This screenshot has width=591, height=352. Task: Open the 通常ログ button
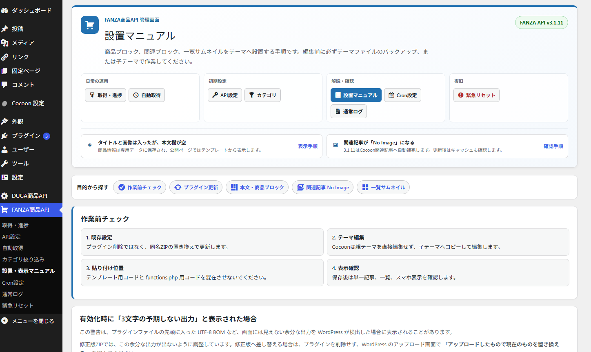point(349,111)
